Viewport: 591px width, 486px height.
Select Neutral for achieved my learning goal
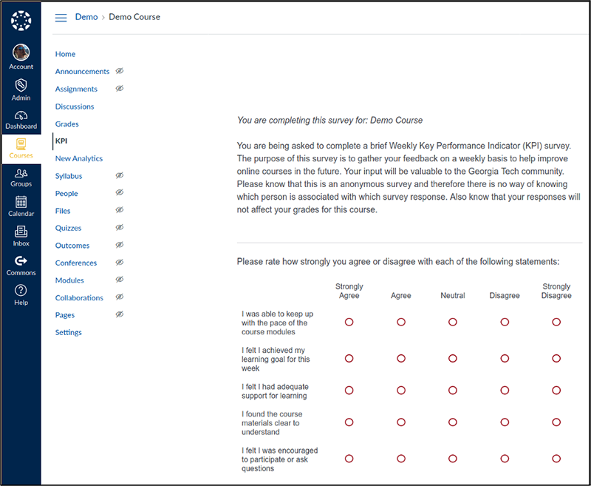(x=453, y=358)
